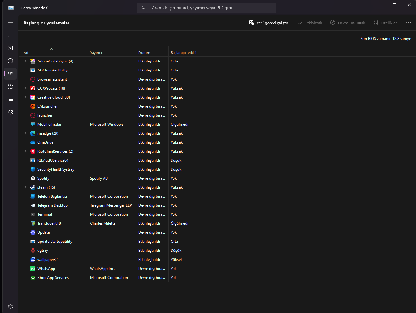This screenshot has height=313, width=416.
Task: Run new task with Yeni görevi çalıştır
Action: 269,23
